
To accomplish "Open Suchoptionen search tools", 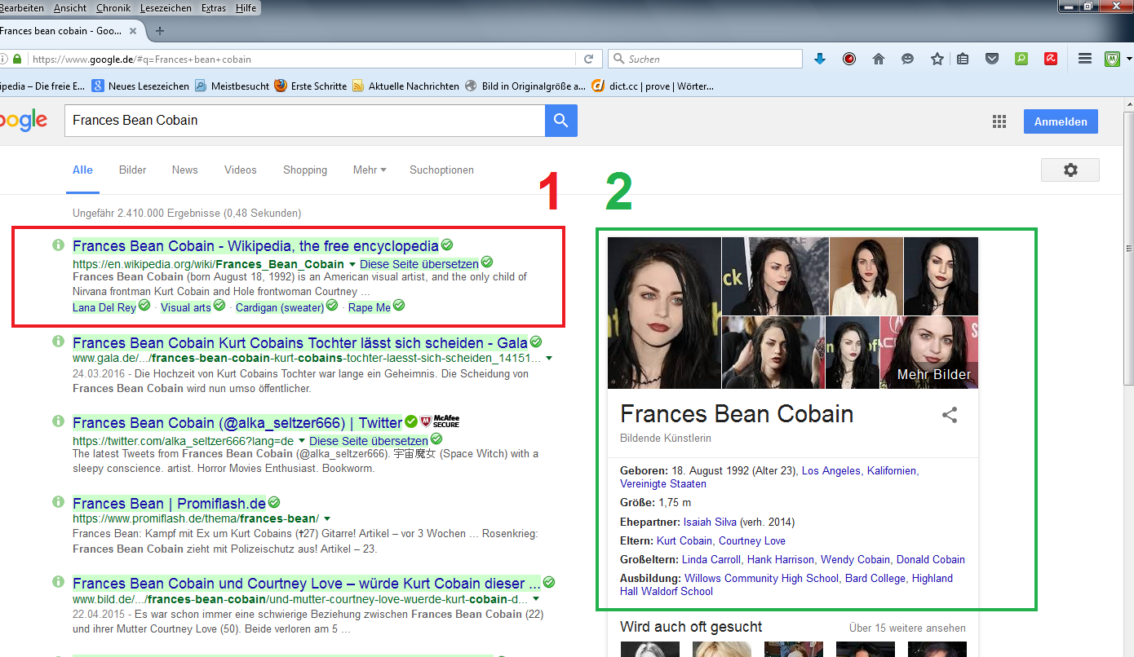I will tap(441, 170).
